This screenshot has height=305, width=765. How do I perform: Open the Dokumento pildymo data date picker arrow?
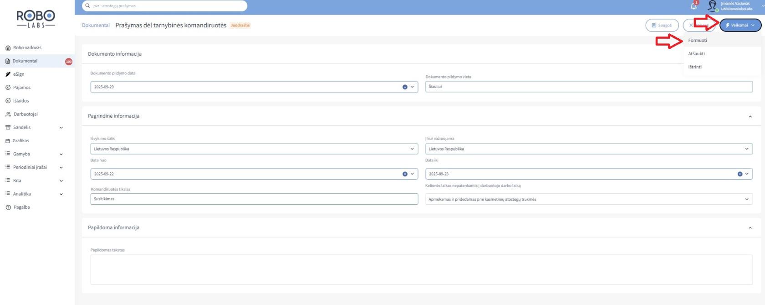point(413,87)
